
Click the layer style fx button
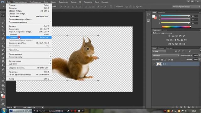pyautogui.click(x=177, y=107)
